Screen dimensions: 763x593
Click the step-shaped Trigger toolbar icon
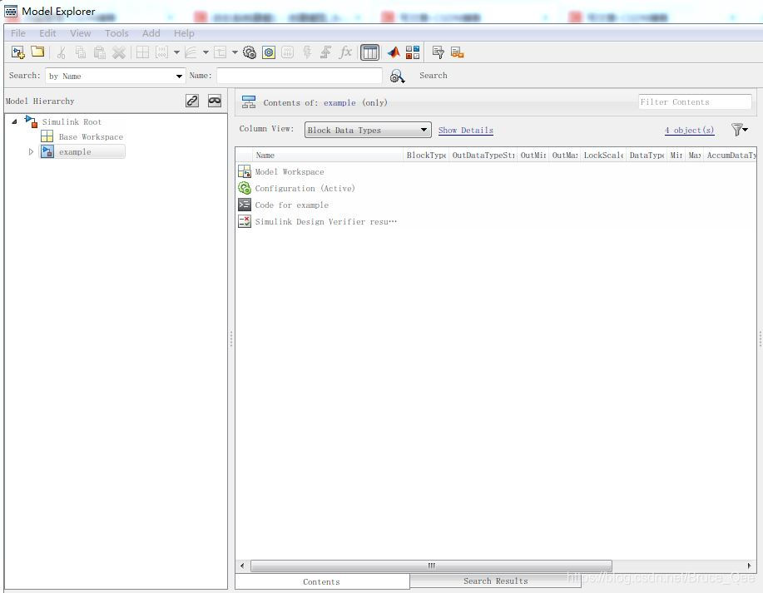(x=325, y=52)
